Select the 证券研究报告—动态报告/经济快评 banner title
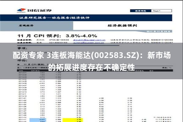 54,18
